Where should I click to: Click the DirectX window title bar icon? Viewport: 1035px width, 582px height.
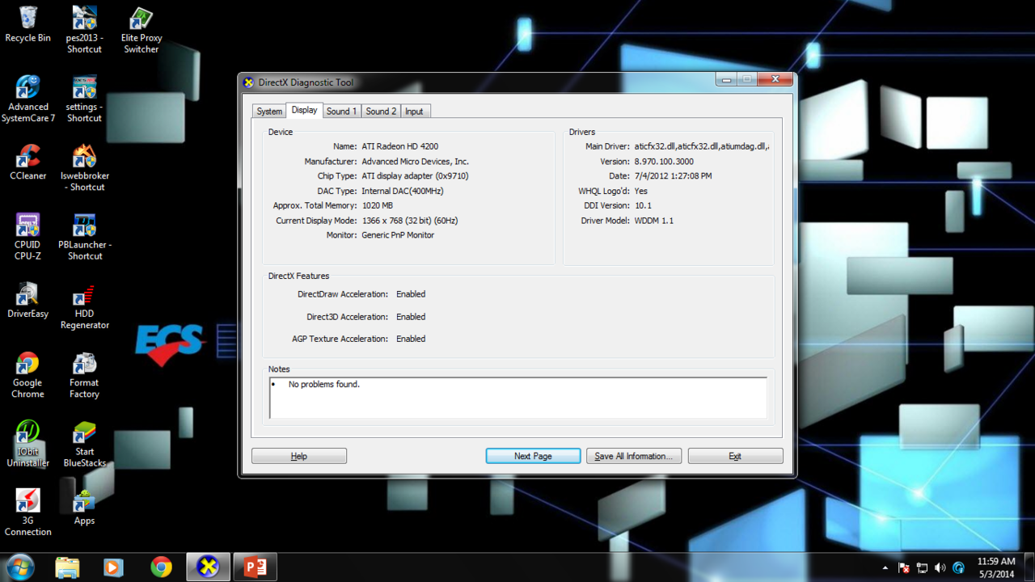click(249, 82)
